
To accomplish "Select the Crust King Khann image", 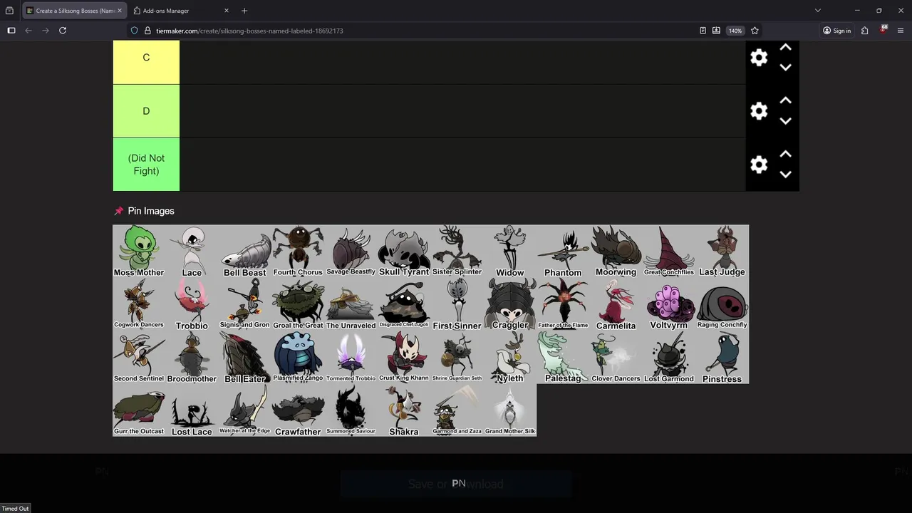I will [x=404, y=358].
